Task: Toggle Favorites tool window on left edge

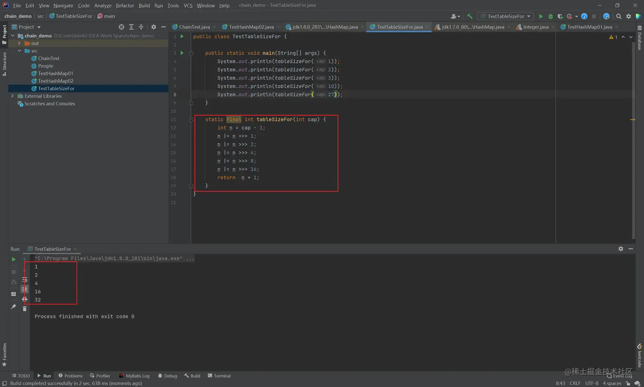Action: click(x=4, y=355)
